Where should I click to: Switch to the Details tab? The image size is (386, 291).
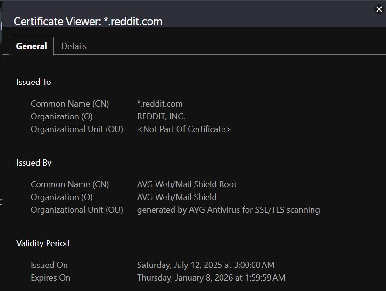click(x=74, y=46)
